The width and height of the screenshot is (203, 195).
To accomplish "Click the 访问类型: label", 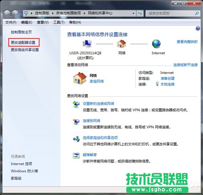I will (146, 73).
